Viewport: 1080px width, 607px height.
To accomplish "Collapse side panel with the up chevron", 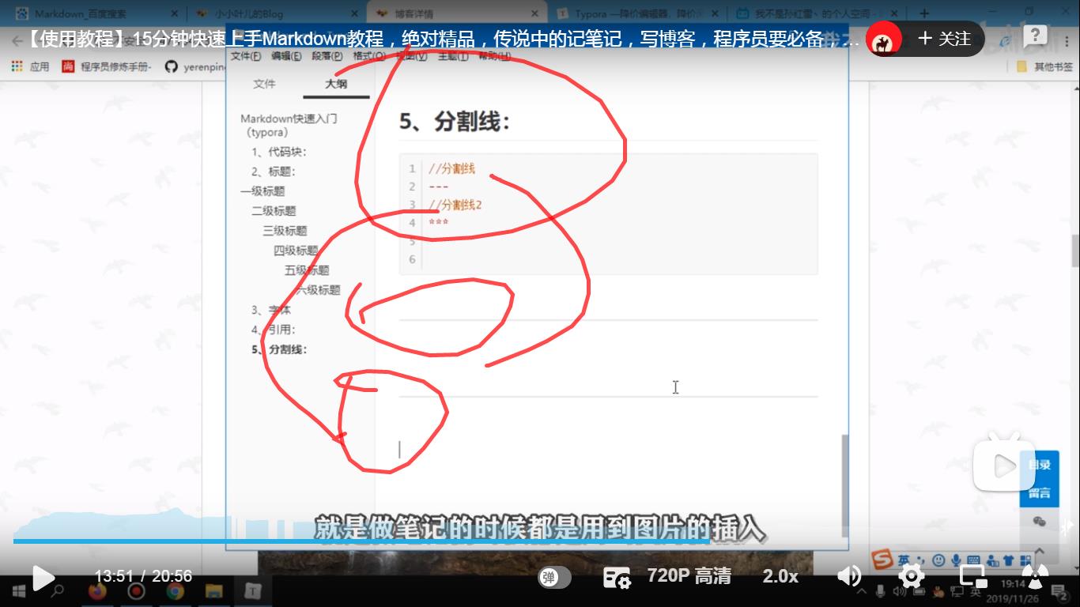I will click(x=1039, y=551).
